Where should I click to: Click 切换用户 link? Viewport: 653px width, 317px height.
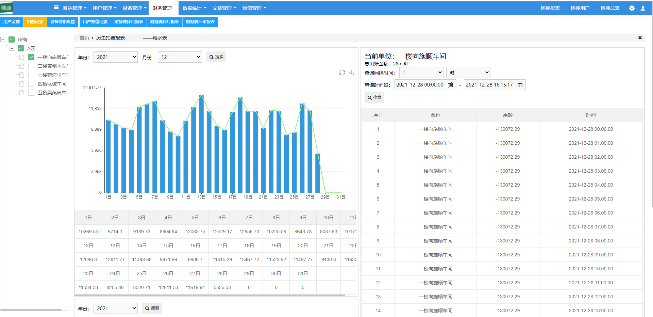580,8
